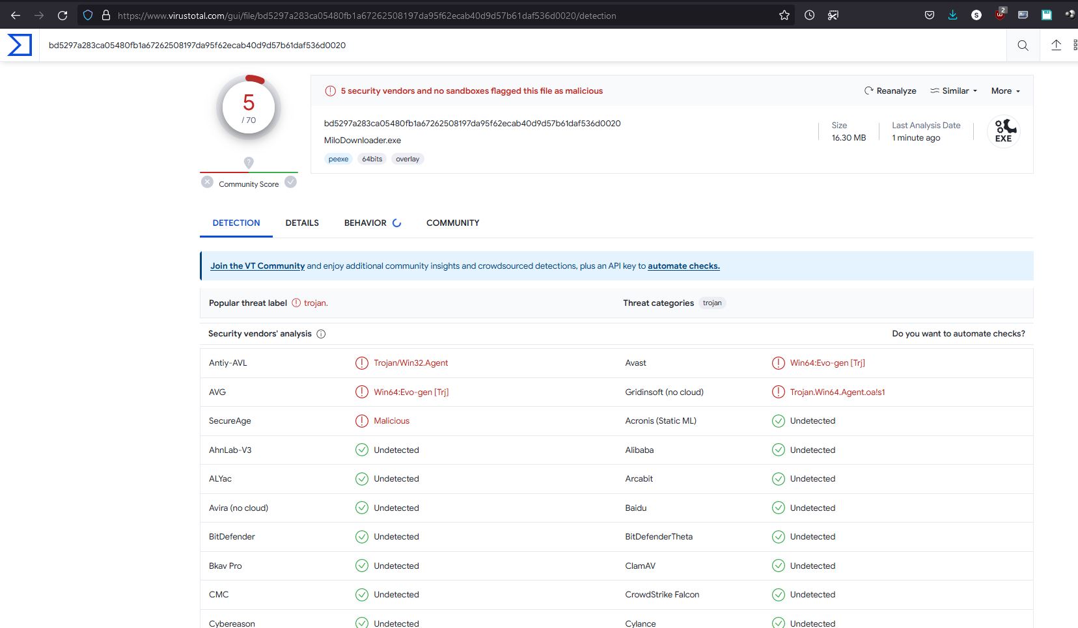Image resolution: width=1078 pixels, height=628 pixels.
Task: Open the Similar dropdown
Action: pyautogui.click(x=954, y=91)
